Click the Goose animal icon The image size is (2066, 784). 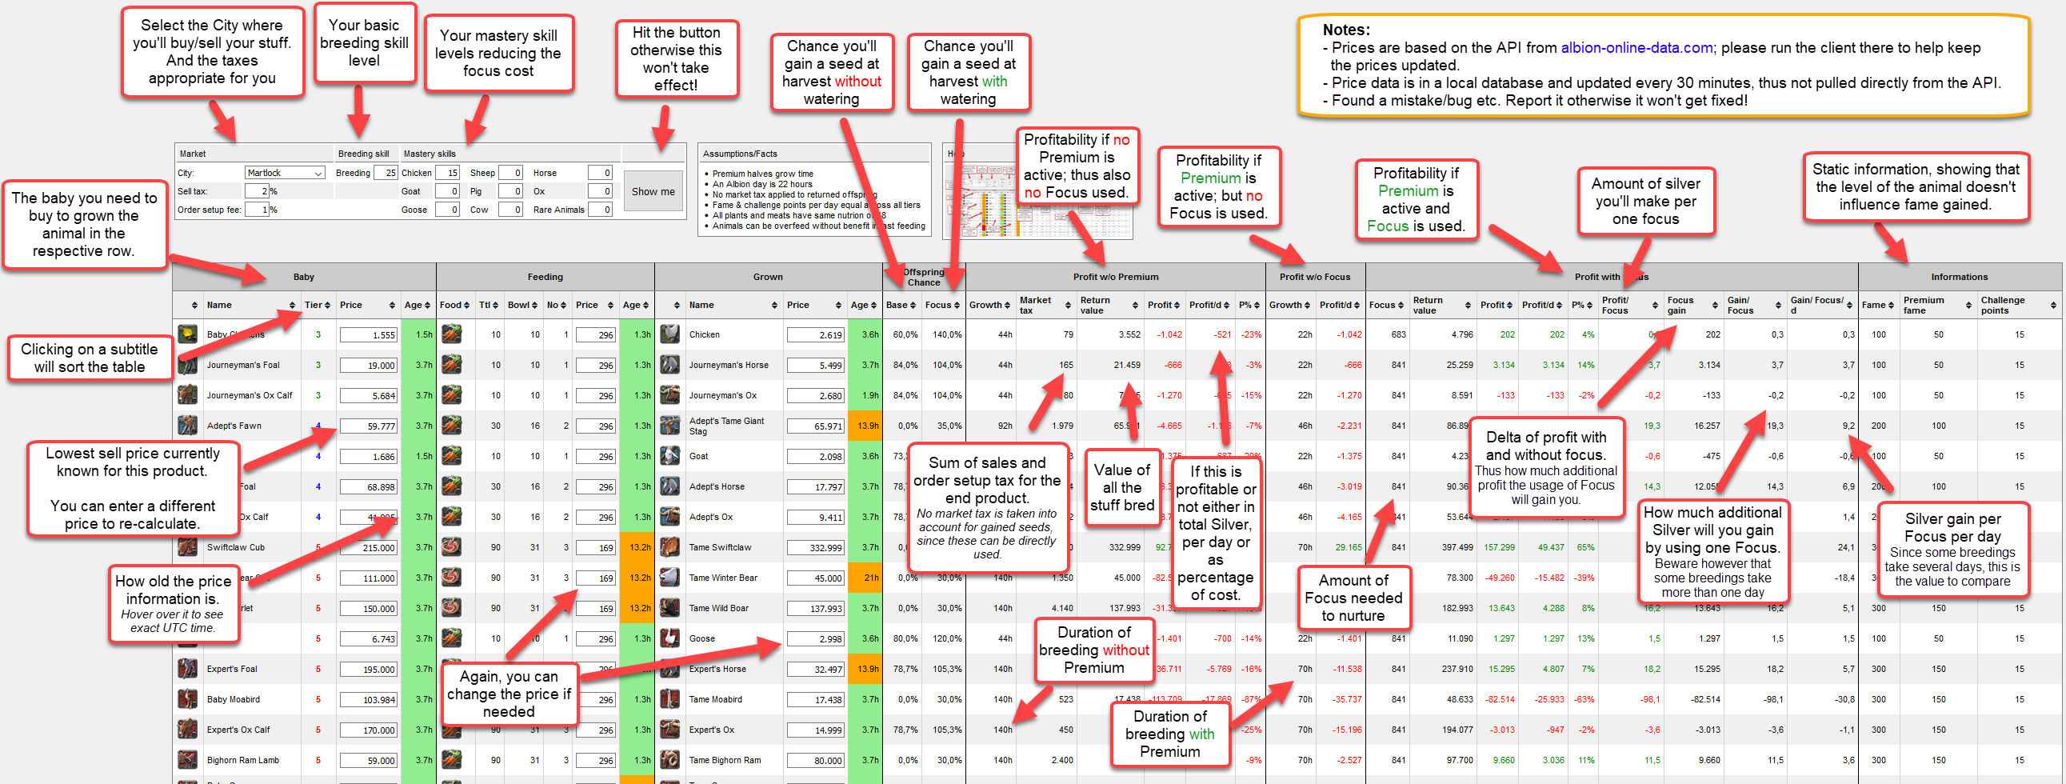coord(669,638)
